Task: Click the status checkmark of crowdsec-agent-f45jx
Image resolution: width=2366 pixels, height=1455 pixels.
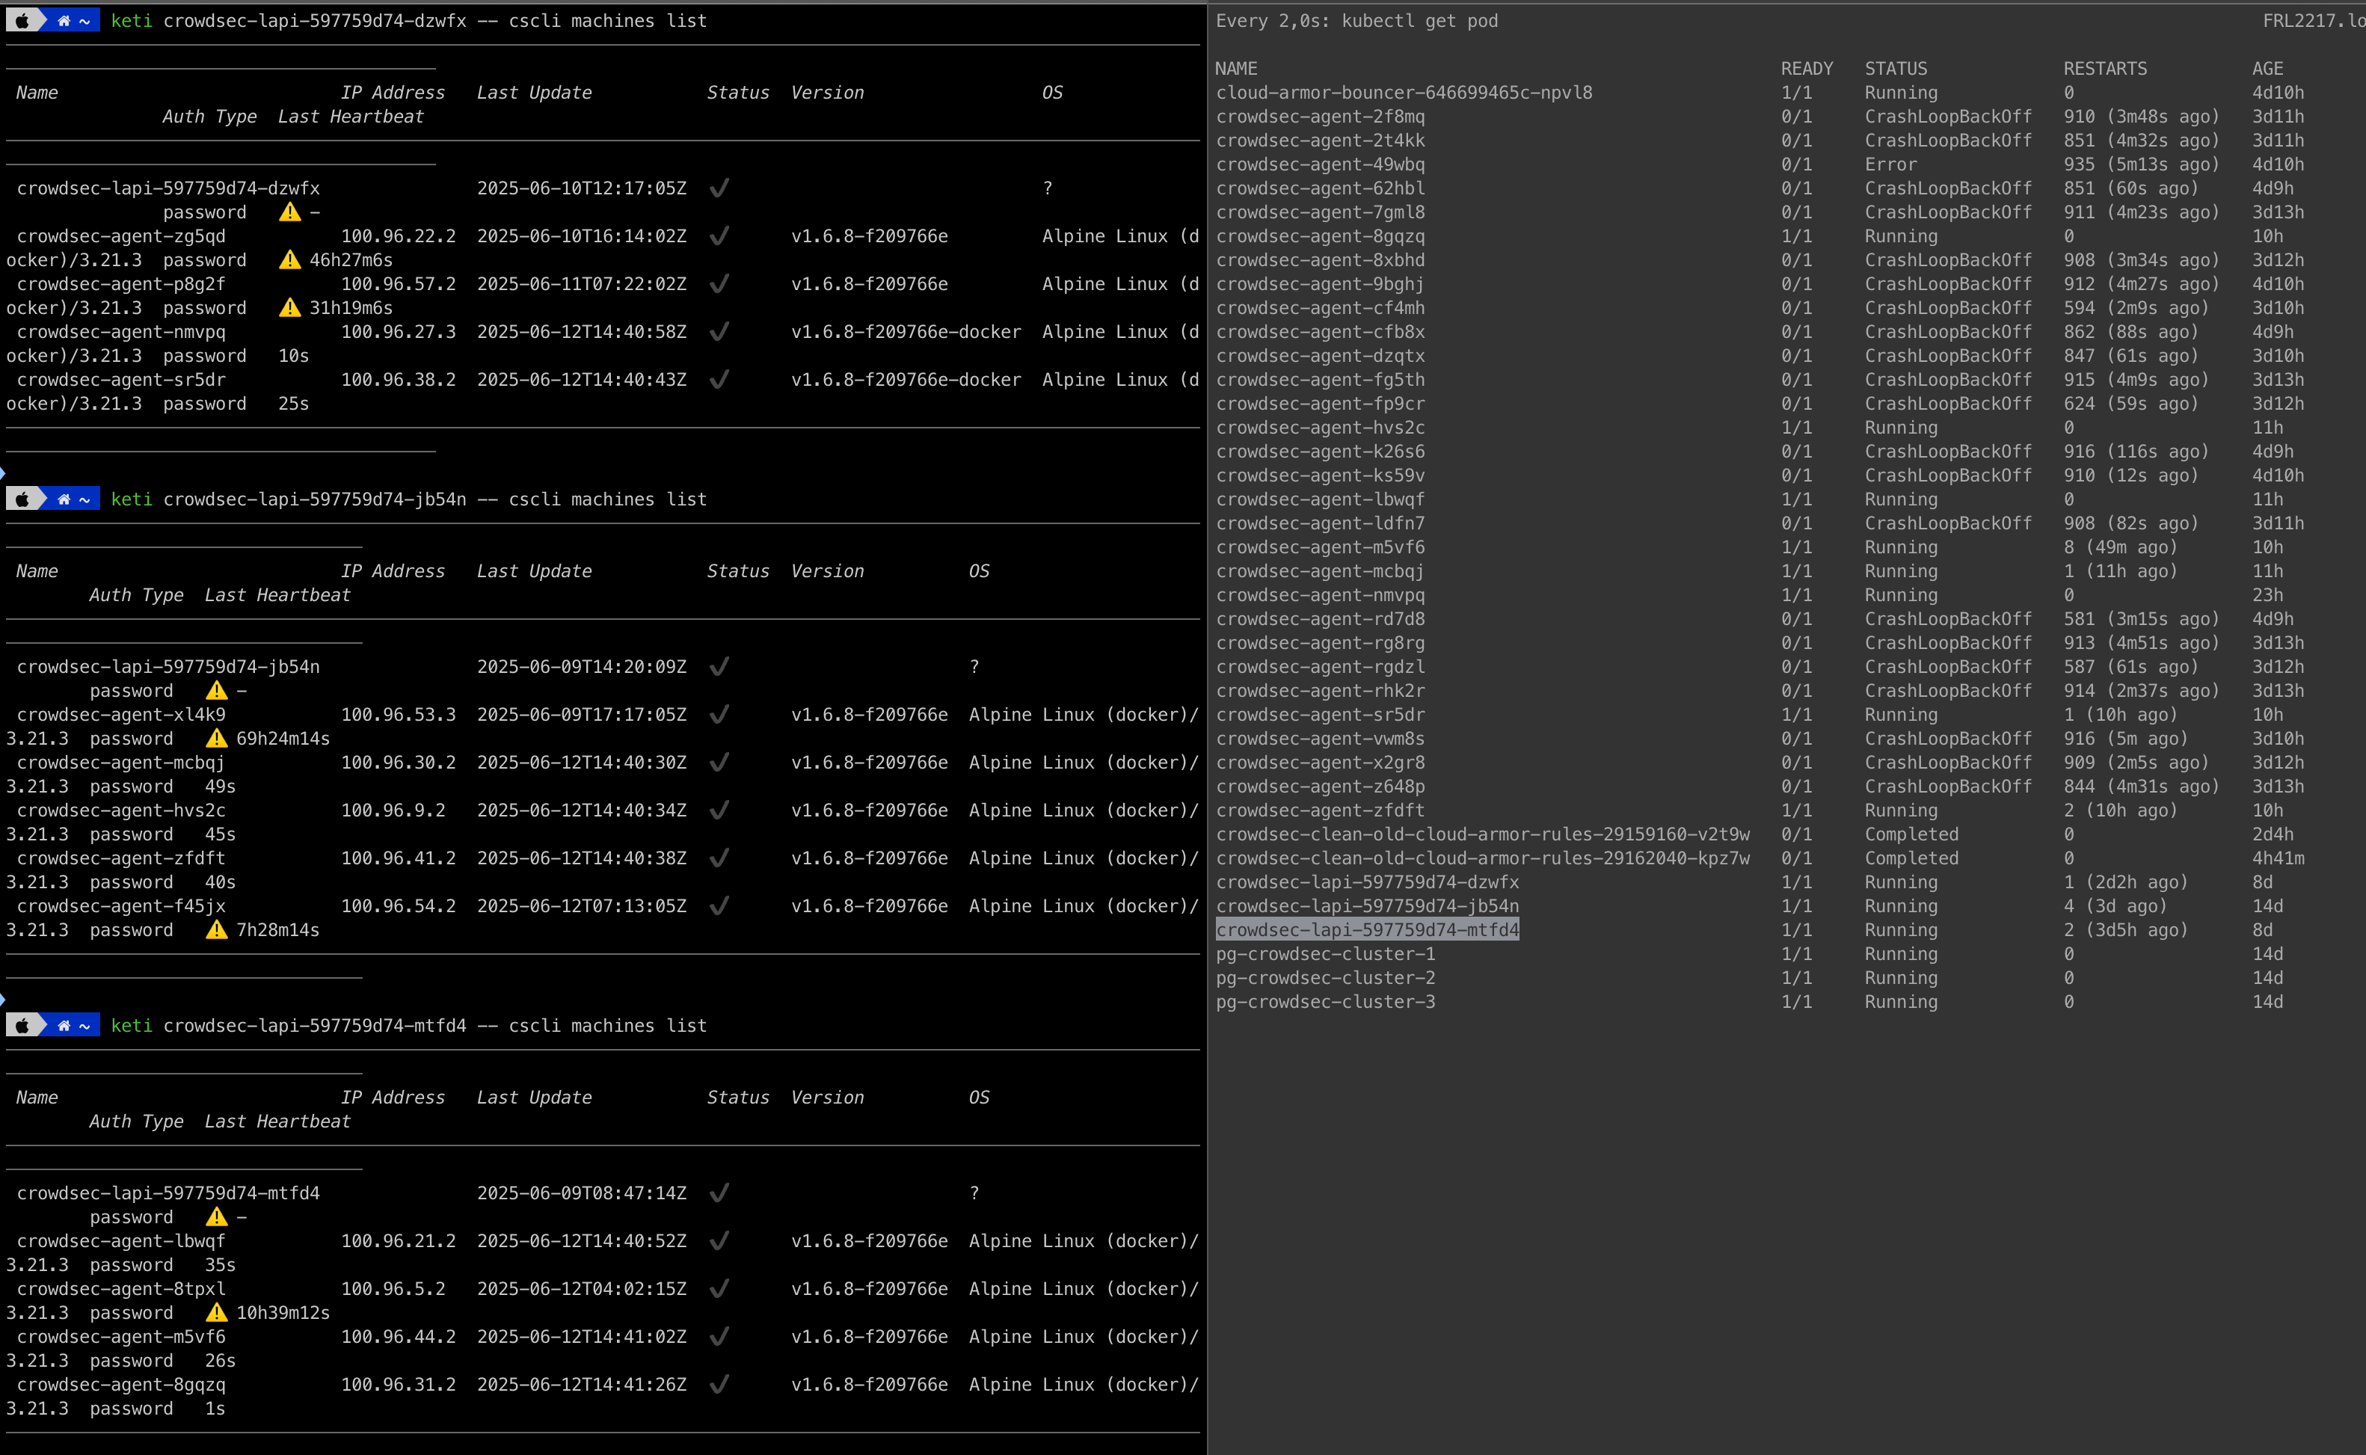Action: (719, 905)
